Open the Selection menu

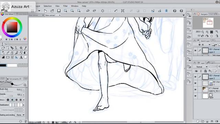[x=47, y=6]
